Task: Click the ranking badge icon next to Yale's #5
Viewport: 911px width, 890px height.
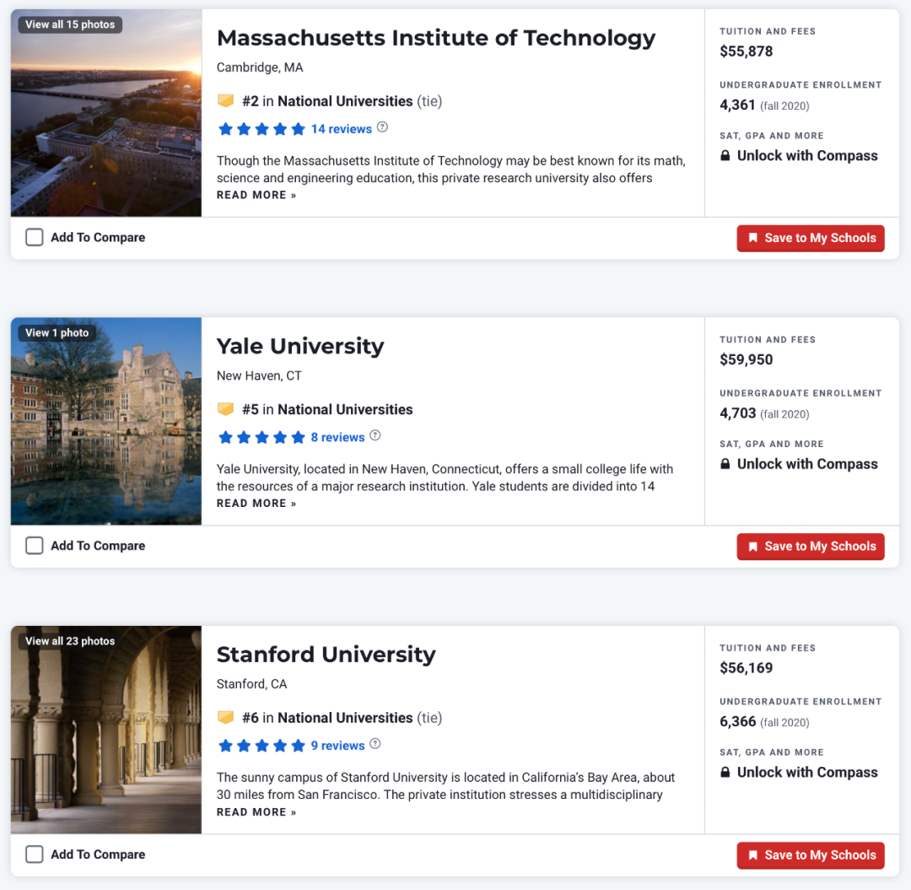Action: pyautogui.click(x=225, y=409)
